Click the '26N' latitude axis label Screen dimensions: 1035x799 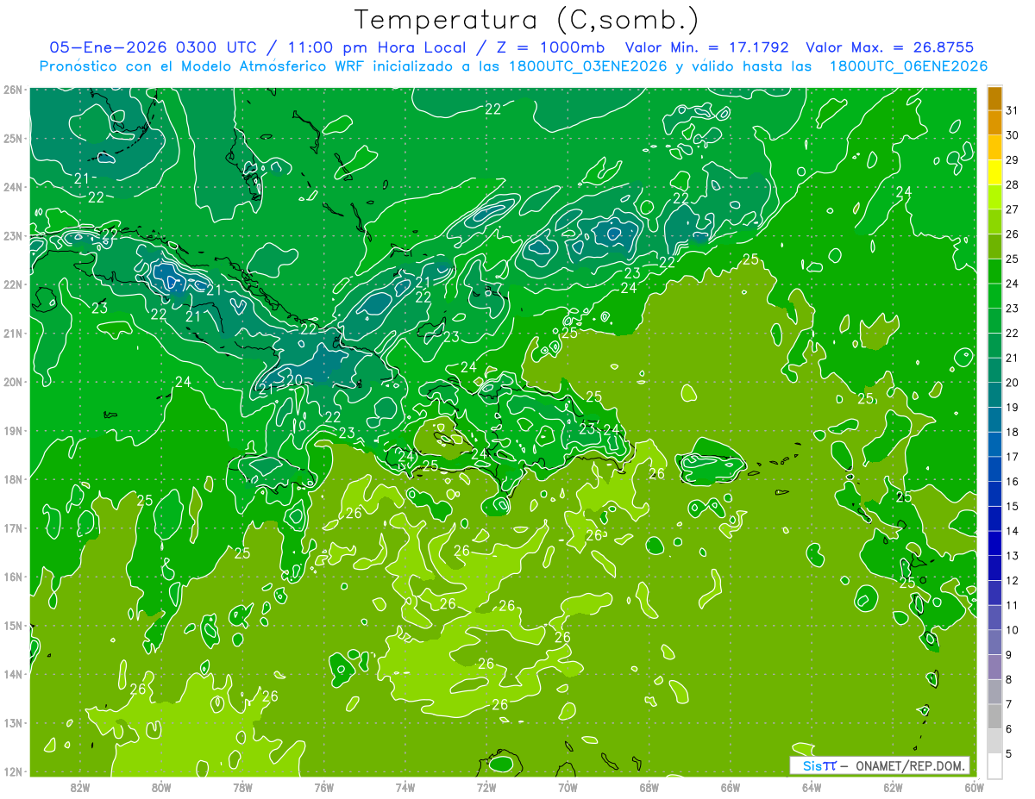12,90
